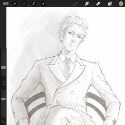Viewport: 125px width, 125px height.
Task: Open the Gallery (图库) button
Action: [6, 4]
